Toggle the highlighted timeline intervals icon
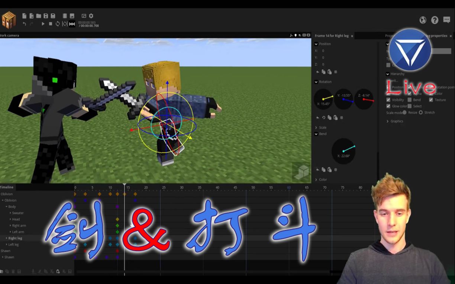The height and width of the screenshot is (284, 455). pos(72,24)
